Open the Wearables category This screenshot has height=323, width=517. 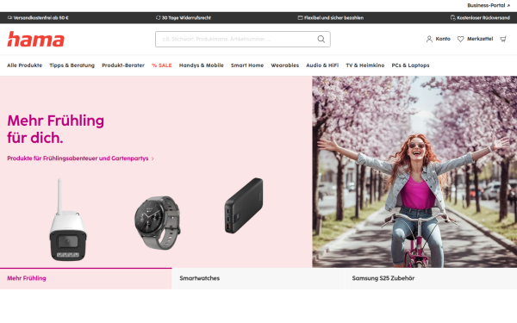tap(285, 65)
